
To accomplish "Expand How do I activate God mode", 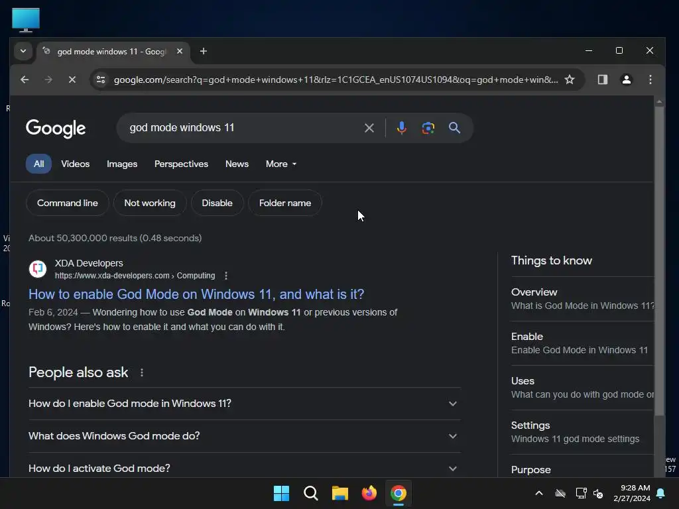I will pyautogui.click(x=245, y=469).
